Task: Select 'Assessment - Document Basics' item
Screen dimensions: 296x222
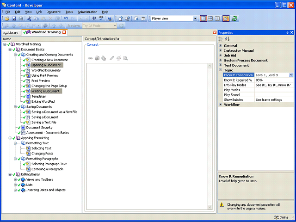Action: pyautogui.click(x=48, y=133)
